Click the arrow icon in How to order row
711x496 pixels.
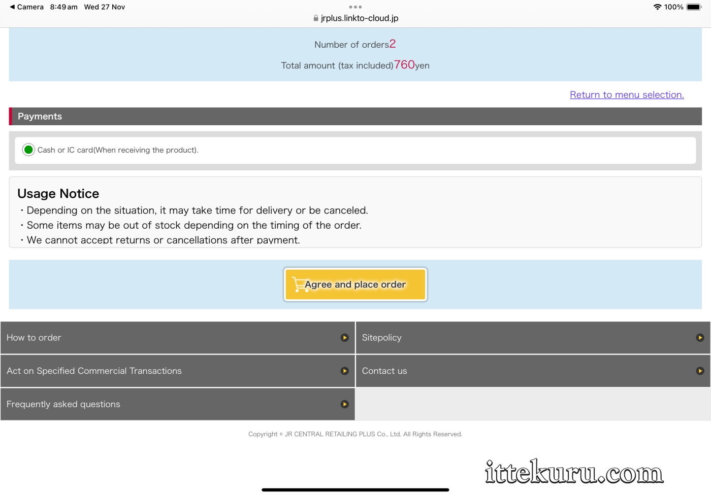point(345,338)
